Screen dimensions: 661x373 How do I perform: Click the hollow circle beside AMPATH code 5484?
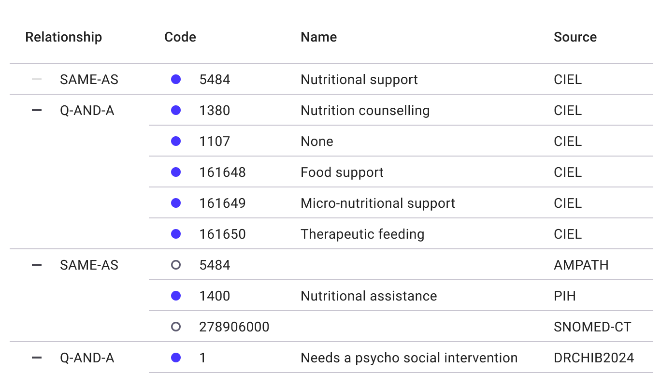[176, 265]
